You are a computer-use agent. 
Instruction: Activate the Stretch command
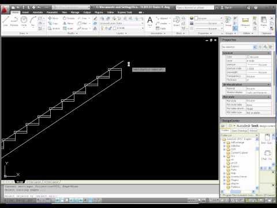click(x=54, y=28)
